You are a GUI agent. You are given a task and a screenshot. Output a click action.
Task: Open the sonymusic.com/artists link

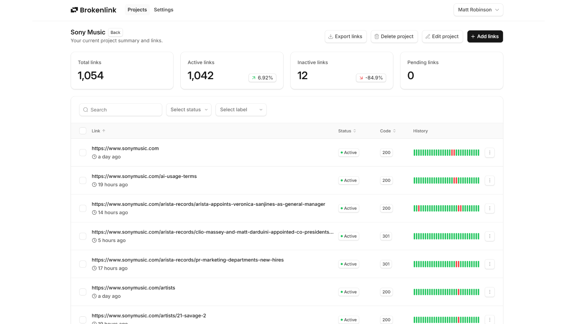[133, 288]
